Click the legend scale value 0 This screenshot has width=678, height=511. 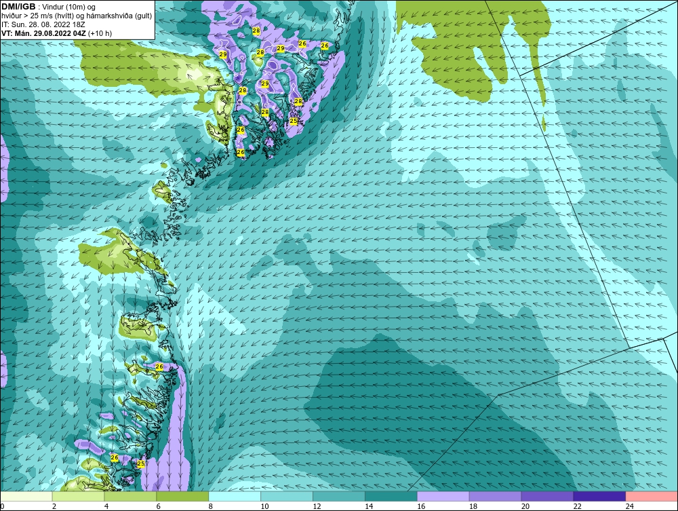click(2, 506)
